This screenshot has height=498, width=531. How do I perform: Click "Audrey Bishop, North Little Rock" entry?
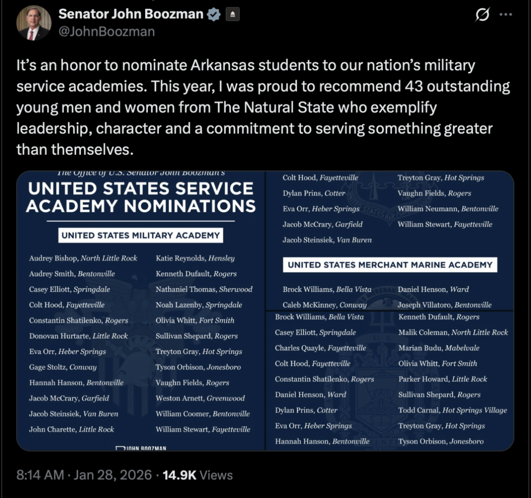click(x=83, y=258)
